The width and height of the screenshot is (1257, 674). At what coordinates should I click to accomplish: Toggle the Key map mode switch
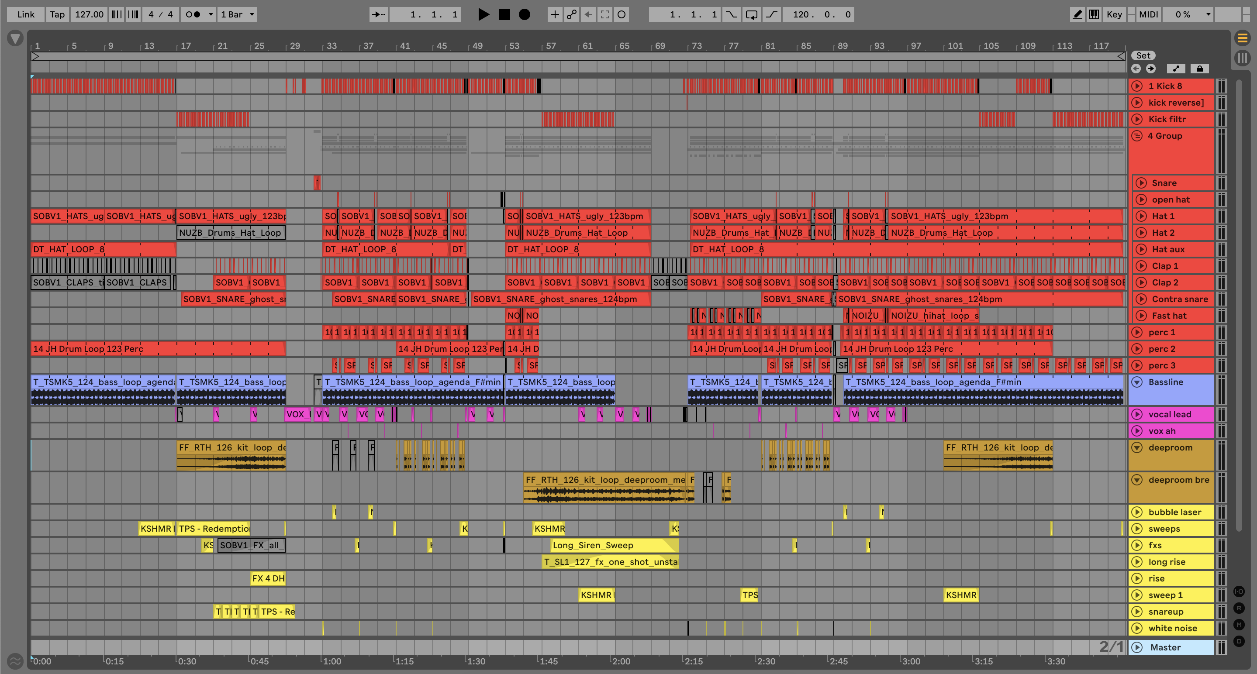tap(1114, 14)
